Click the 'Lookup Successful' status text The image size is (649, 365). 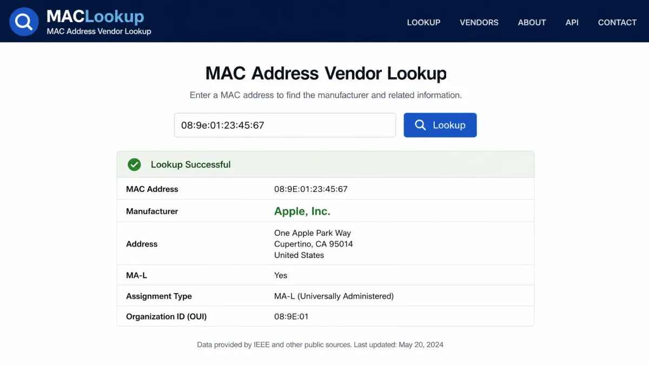click(x=190, y=164)
